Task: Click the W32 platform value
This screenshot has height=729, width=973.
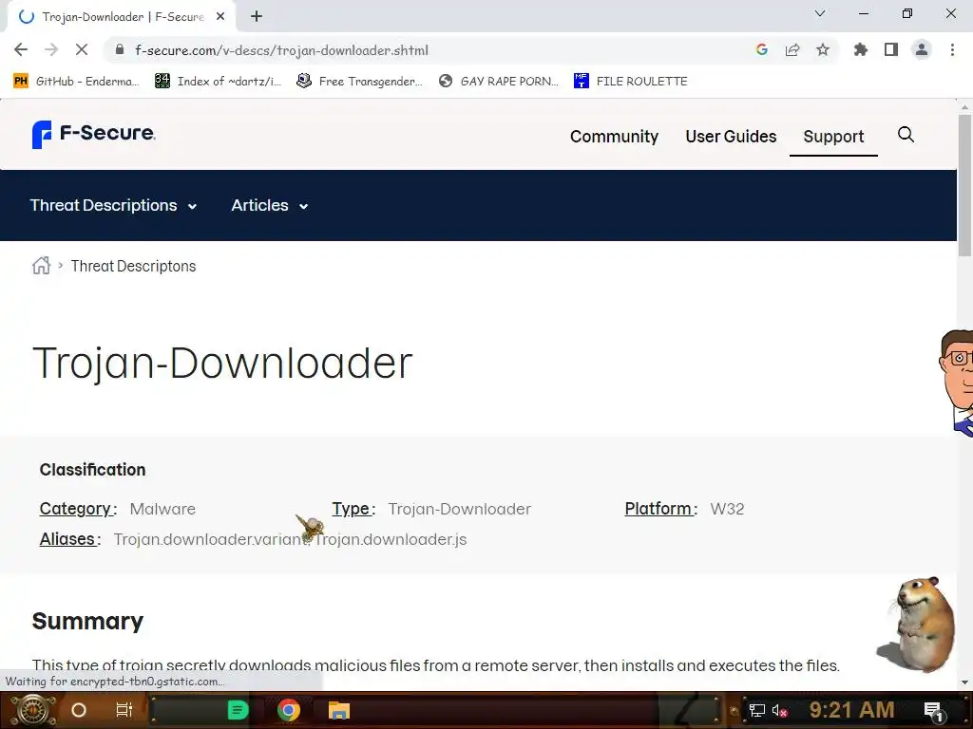Action: 727,509
